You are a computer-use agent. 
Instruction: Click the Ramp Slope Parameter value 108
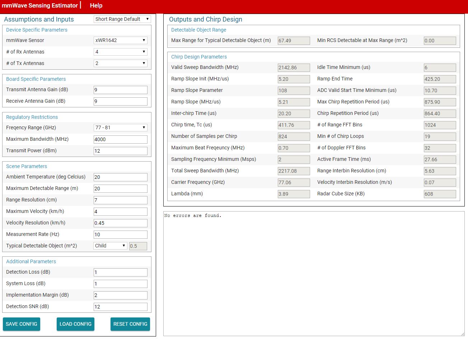pos(294,90)
